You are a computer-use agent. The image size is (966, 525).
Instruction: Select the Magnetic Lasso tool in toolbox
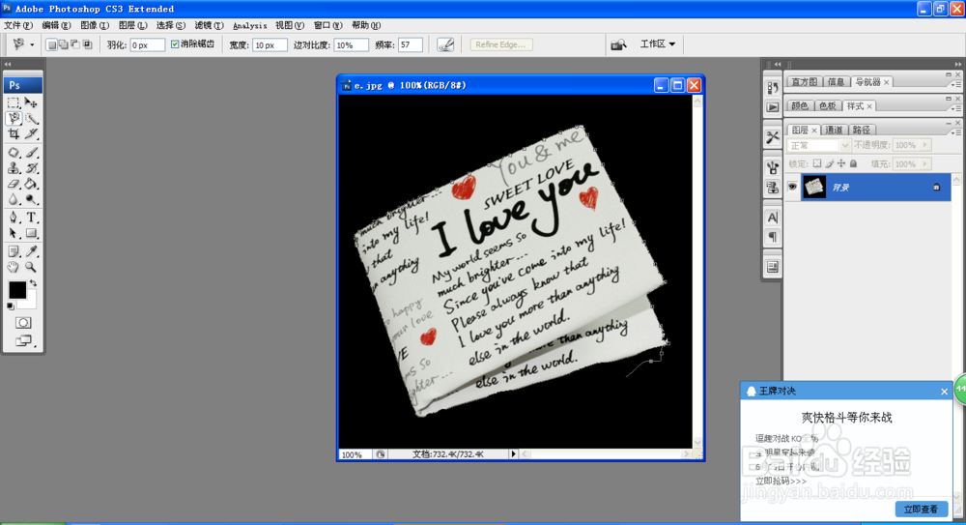(x=14, y=119)
